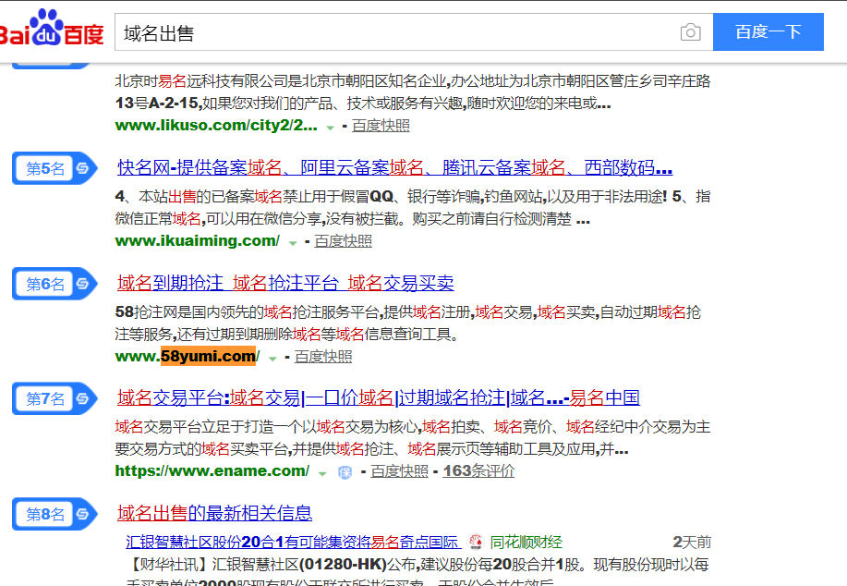
Task: Open 百度快照 for the 58yumi.com result
Action: [x=323, y=356]
